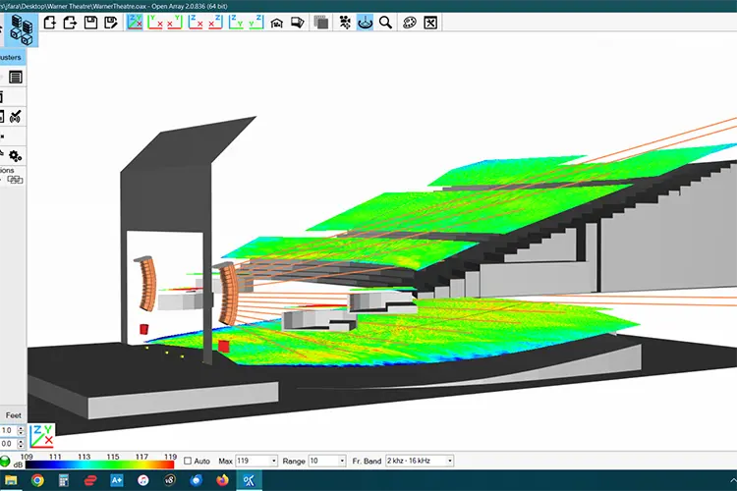Click the save (floppy disk) icon
The image size is (737, 491).
coord(90,23)
